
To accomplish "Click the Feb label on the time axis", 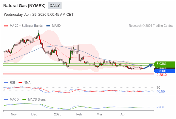I will pos(79,114).
